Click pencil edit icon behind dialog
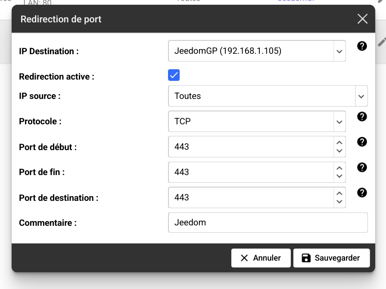This screenshot has width=386, height=289. (382, 42)
